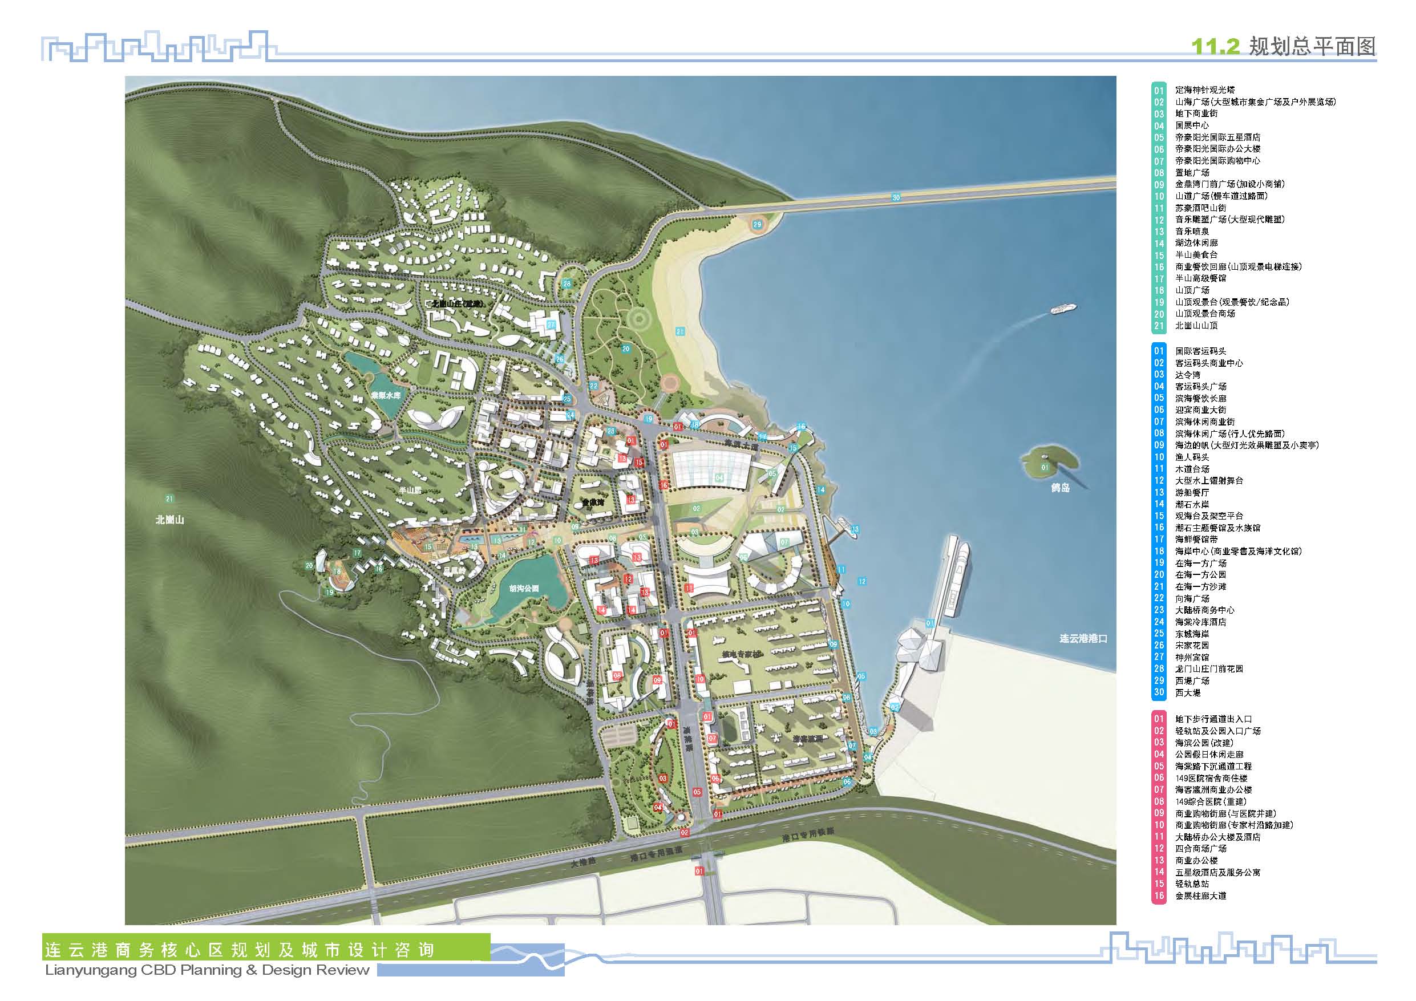Click legend text '帝豪阳光国际办公大楼'
Image resolution: width=1416 pixels, height=1001 pixels.
point(1217,149)
